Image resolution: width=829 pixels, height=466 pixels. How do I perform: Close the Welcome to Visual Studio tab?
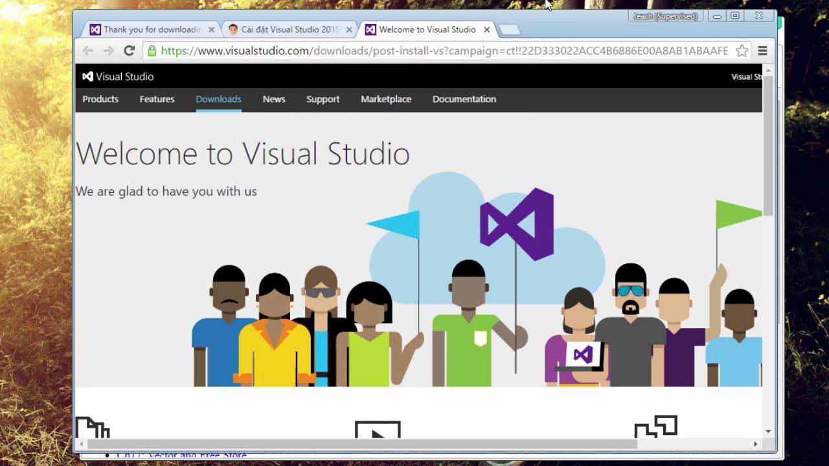point(486,30)
